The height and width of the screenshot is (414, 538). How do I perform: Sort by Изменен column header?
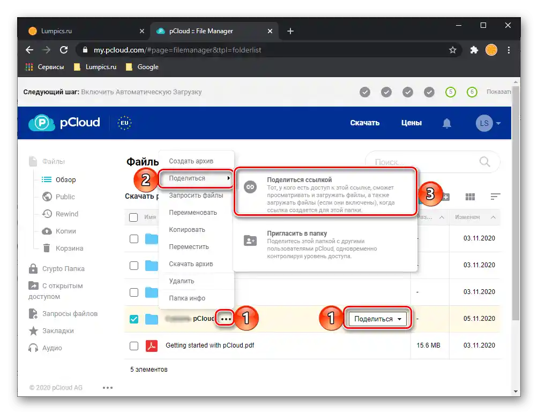pyautogui.click(x=467, y=217)
